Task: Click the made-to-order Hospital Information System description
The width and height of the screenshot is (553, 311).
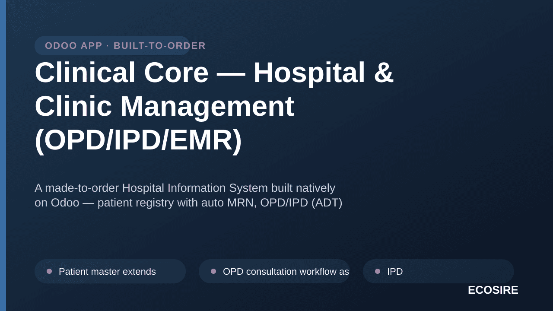Action: pyautogui.click(x=188, y=195)
